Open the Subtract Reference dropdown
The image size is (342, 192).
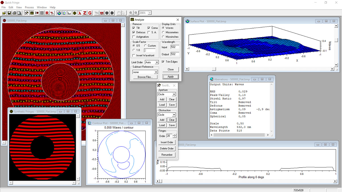pyautogui.click(x=156, y=72)
